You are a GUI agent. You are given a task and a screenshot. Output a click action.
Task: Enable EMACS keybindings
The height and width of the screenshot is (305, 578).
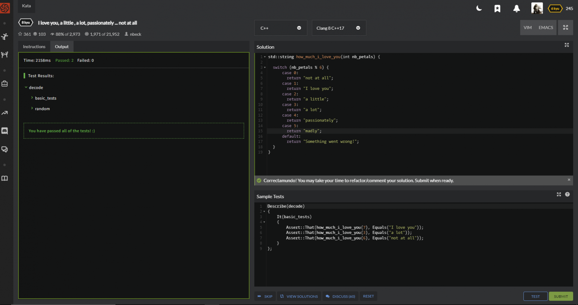[546, 27]
